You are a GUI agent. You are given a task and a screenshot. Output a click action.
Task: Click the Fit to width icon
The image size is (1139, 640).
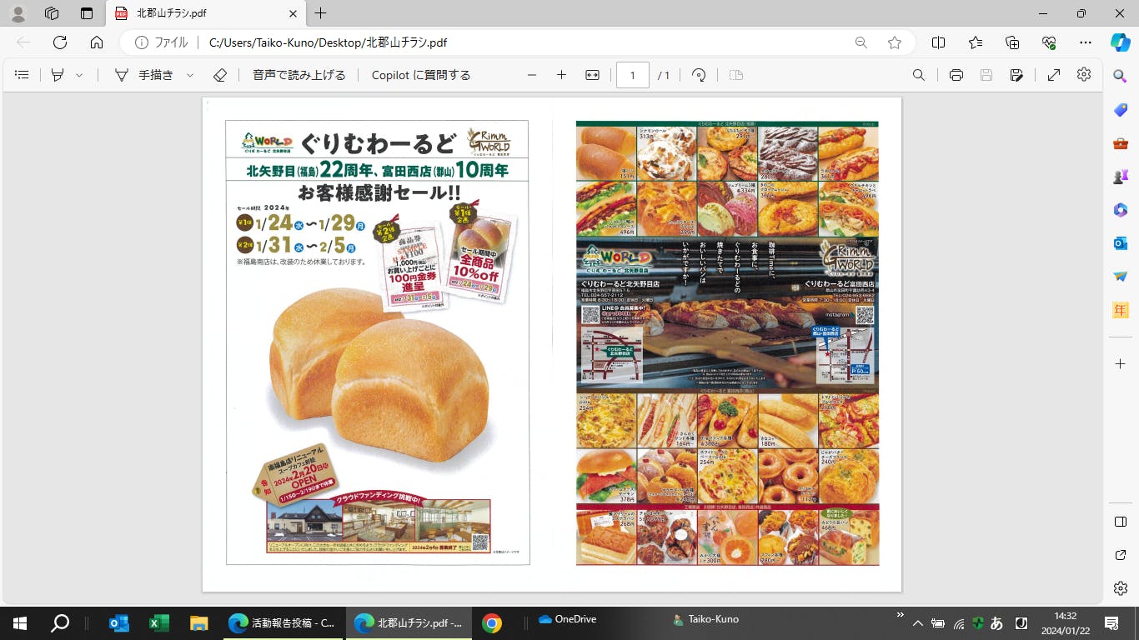click(592, 75)
